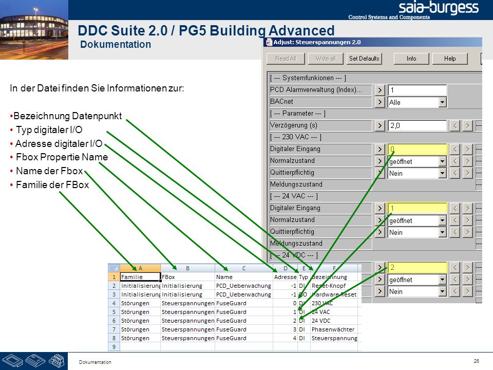Click the [--- Systemfunktionen ---] section header
This screenshot has height=370, width=493.
coord(308,78)
